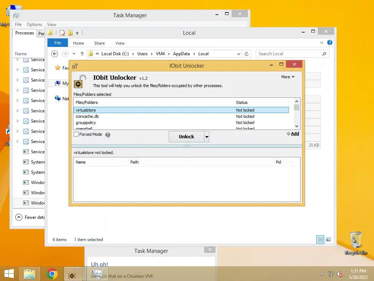Open Customize Quick Access Toolbar dropdown
Image resolution: width=374 pixels, height=281 pixels.
[77, 33]
